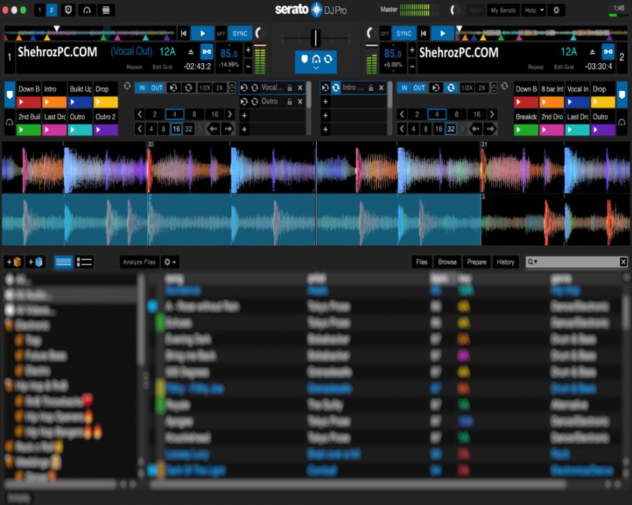Select 8-beat autoloop on deck 1

(194, 114)
